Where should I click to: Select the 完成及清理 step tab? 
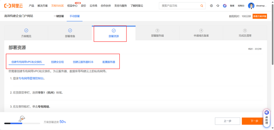click(x=245, y=33)
